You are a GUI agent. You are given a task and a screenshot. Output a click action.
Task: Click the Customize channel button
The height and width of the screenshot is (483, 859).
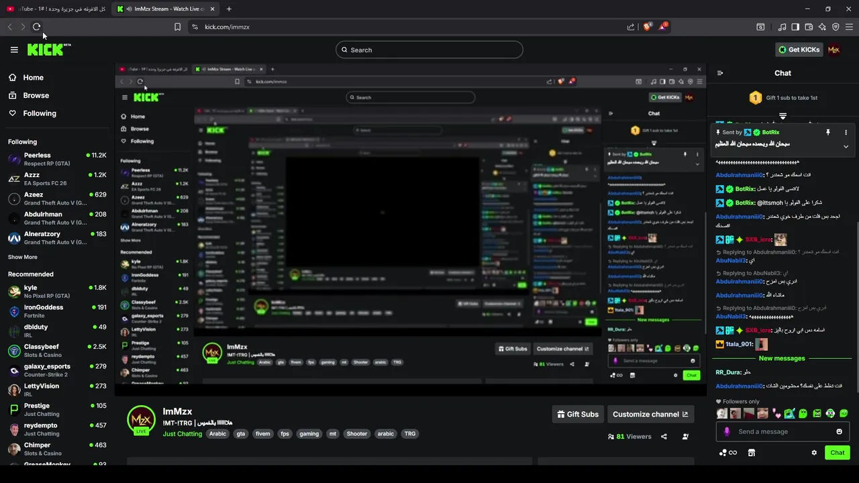coord(650,415)
